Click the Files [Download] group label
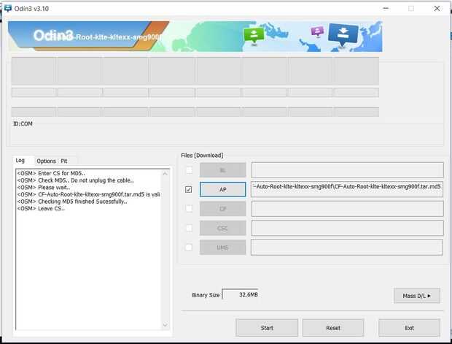This screenshot has height=344, width=452. click(x=202, y=156)
